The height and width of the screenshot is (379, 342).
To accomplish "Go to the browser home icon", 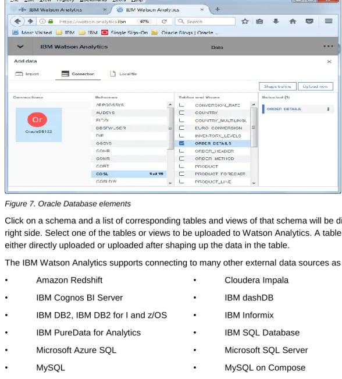I will click(293, 22).
